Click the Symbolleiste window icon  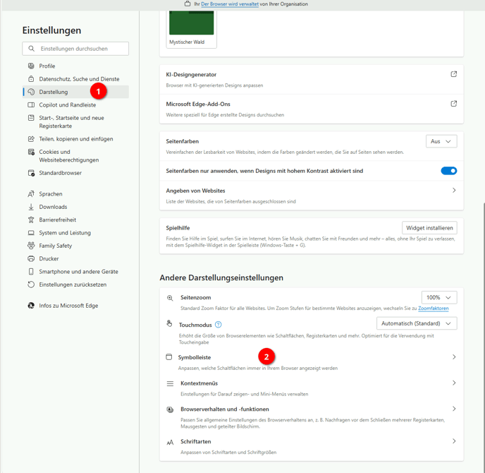(x=169, y=357)
